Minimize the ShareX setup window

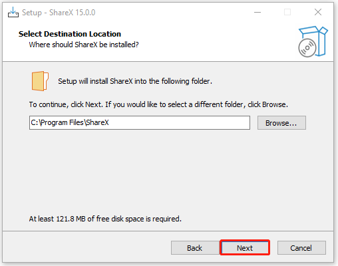coord(257,12)
